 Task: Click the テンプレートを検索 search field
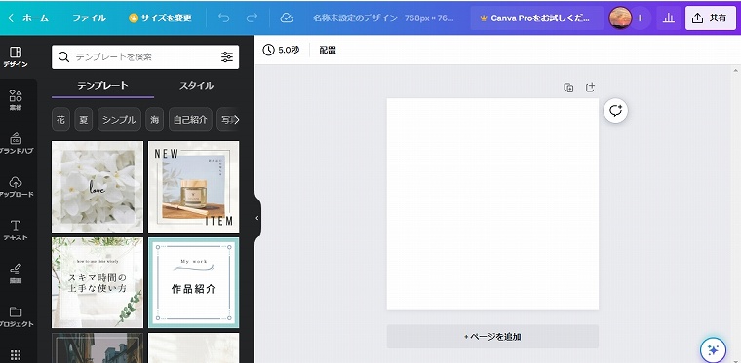(145, 57)
